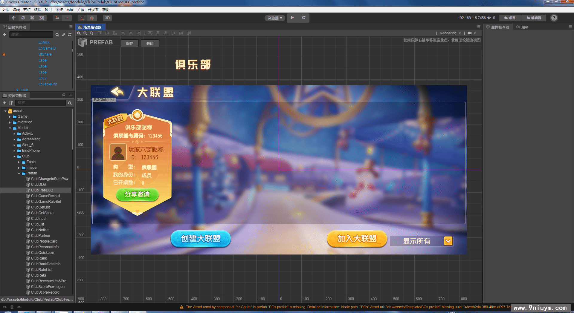574x313 pixels.
Task: Toggle the lock icon beside BtShare node
Action: (4, 54)
